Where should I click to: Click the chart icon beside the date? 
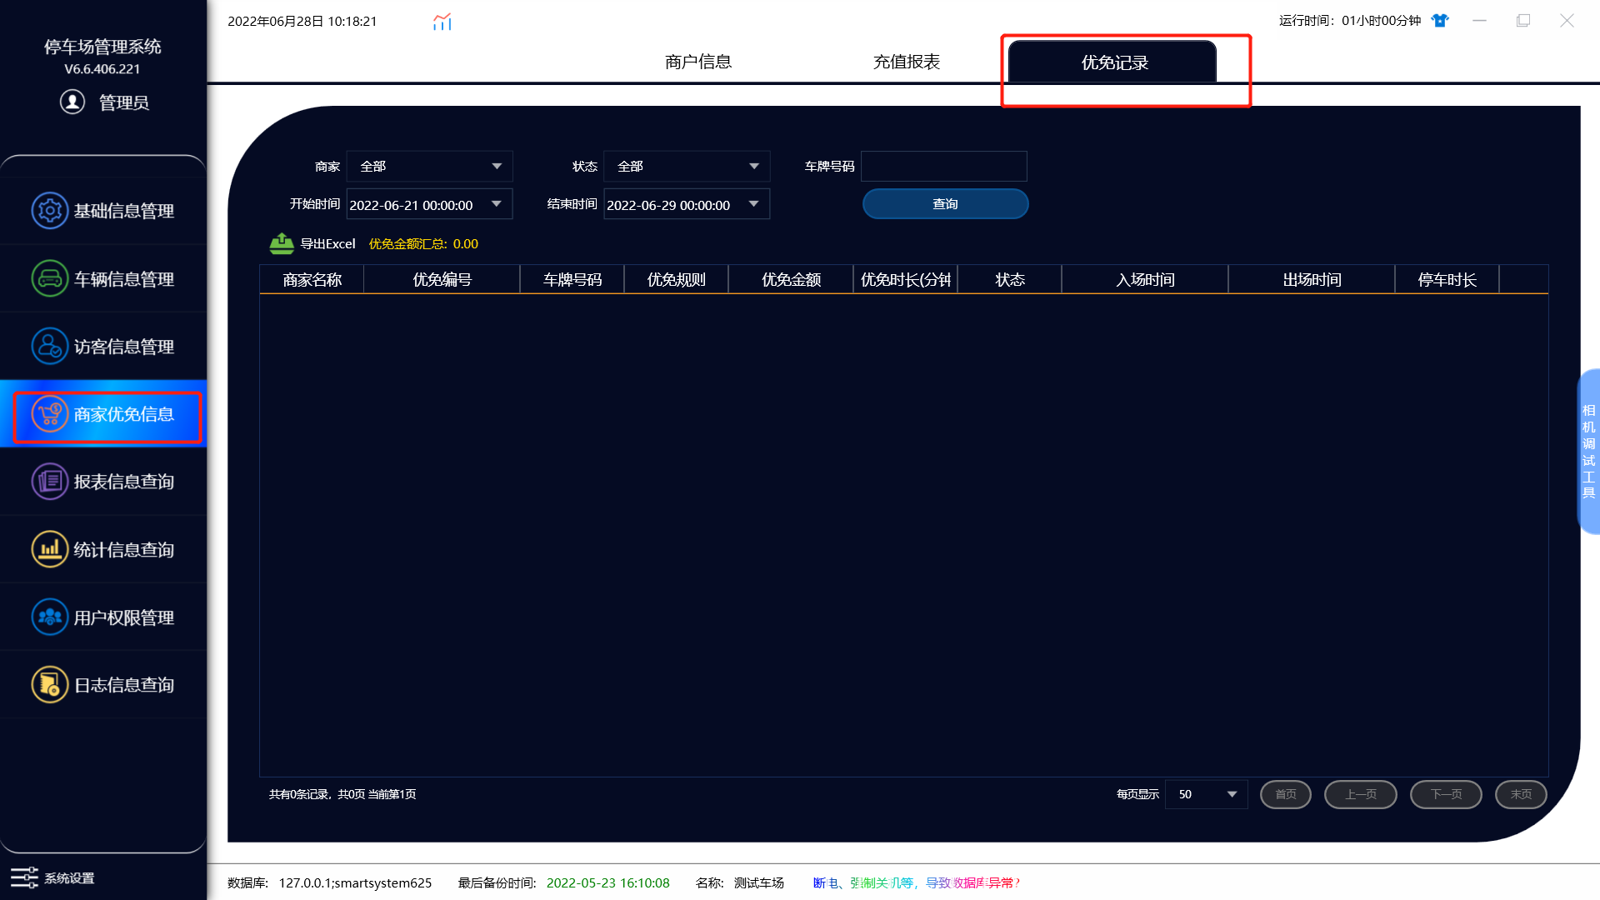tap(442, 22)
